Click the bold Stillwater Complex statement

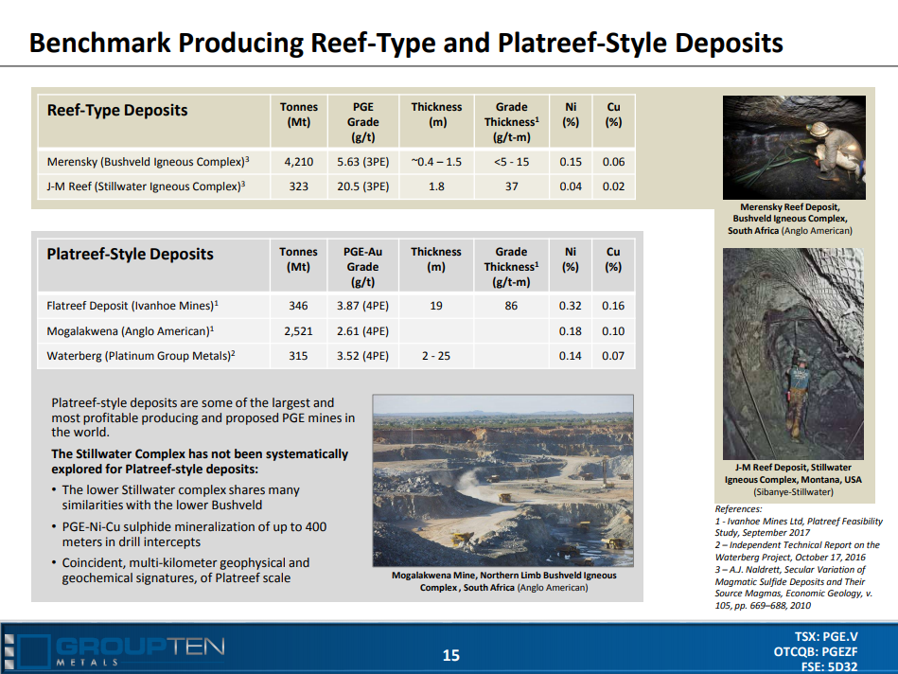[200, 461]
